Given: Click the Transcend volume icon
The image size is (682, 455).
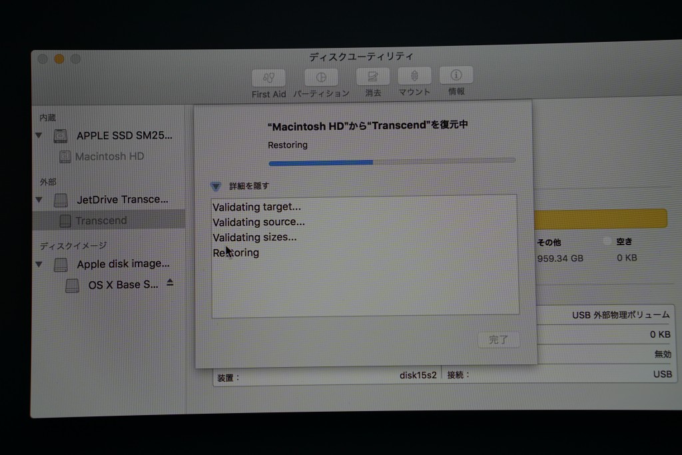Looking at the screenshot, I should click(65, 221).
